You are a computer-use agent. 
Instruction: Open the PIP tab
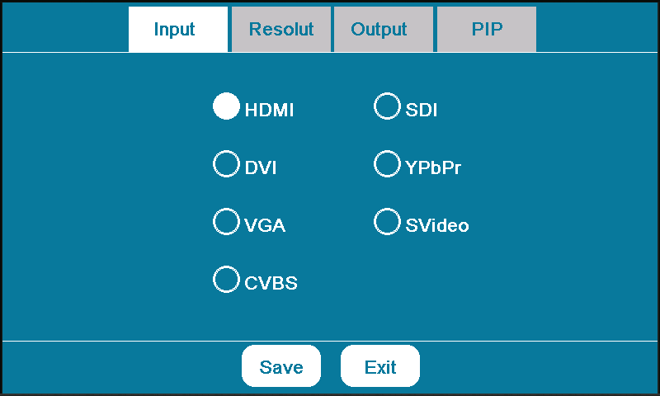[x=487, y=30]
